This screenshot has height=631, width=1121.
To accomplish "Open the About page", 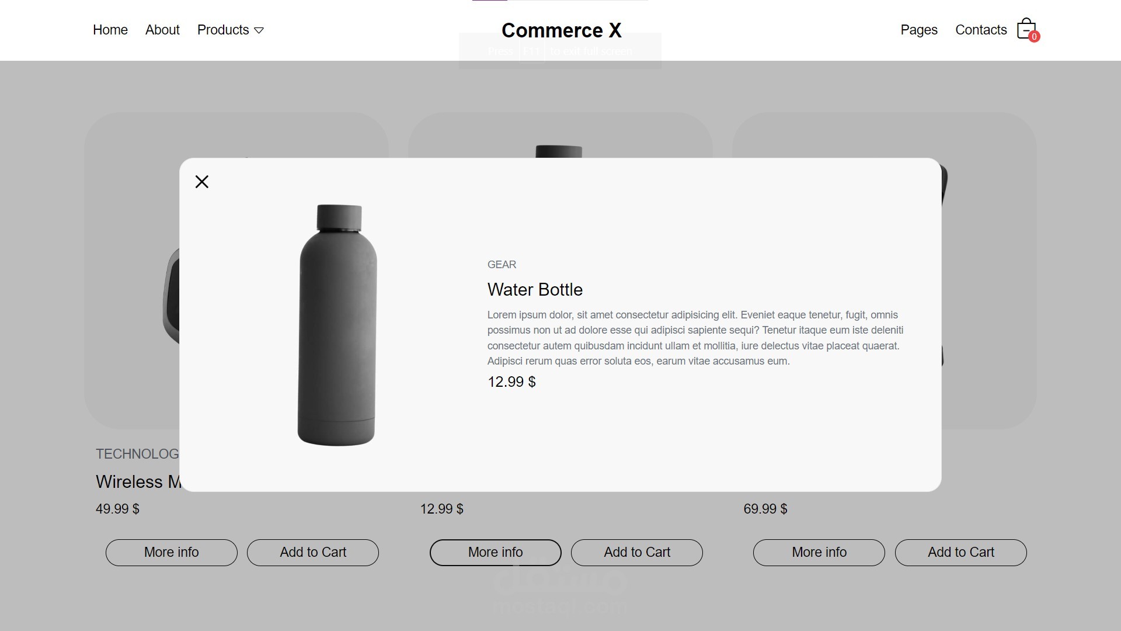I will coord(162,30).
